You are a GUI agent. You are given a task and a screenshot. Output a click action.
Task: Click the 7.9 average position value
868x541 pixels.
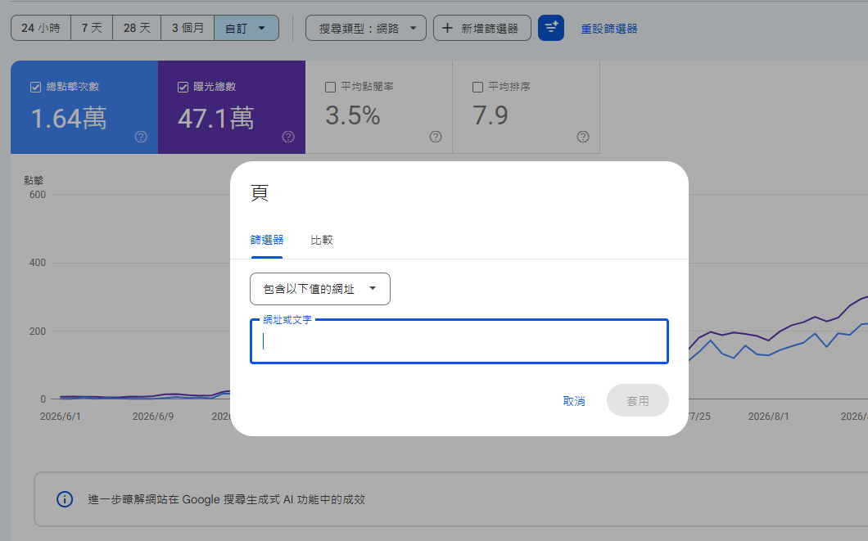[491, 115]
